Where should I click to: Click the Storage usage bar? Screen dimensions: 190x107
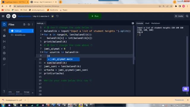[x=27, y=94]
